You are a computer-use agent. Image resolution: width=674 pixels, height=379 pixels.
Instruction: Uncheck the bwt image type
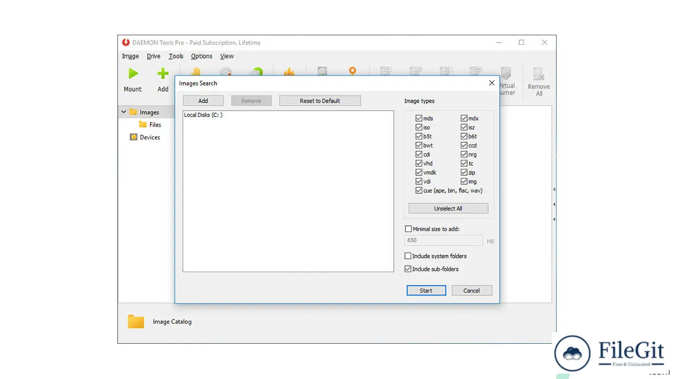[419, 145]
